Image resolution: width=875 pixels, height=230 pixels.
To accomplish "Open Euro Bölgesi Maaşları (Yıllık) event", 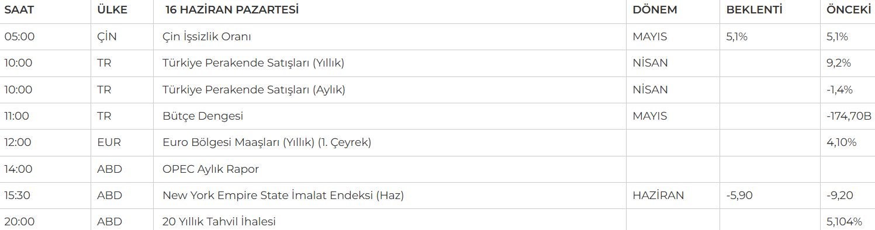I will (267, 142).
